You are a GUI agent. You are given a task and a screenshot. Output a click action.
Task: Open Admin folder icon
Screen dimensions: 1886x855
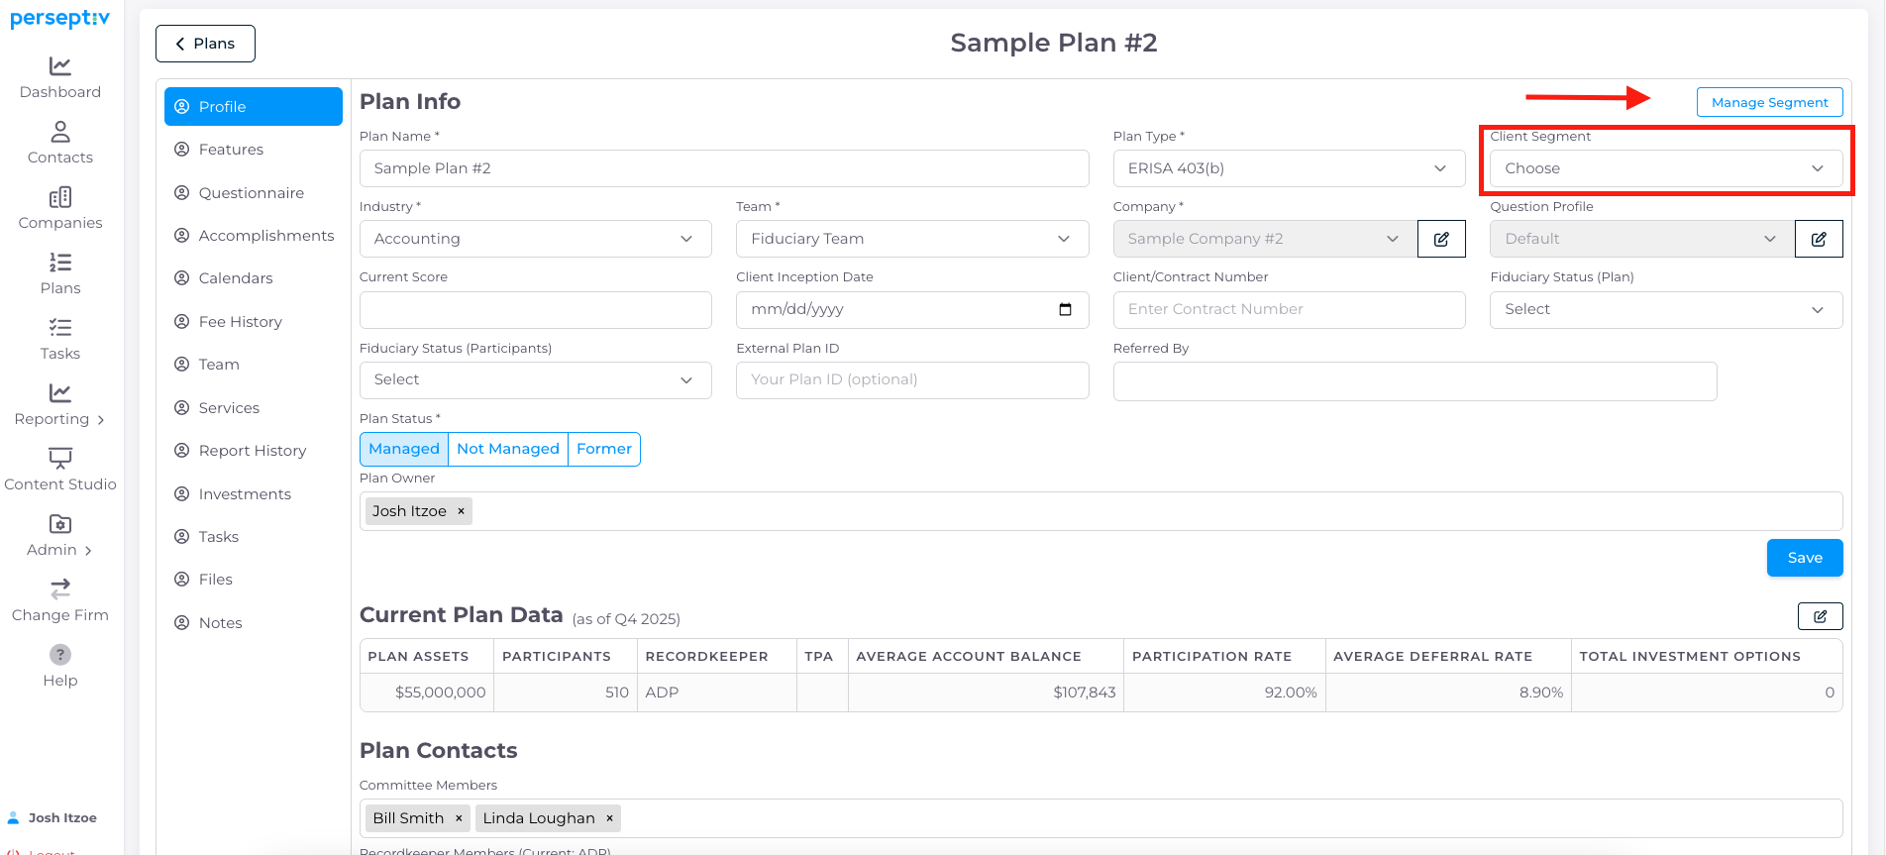[60, 524]
